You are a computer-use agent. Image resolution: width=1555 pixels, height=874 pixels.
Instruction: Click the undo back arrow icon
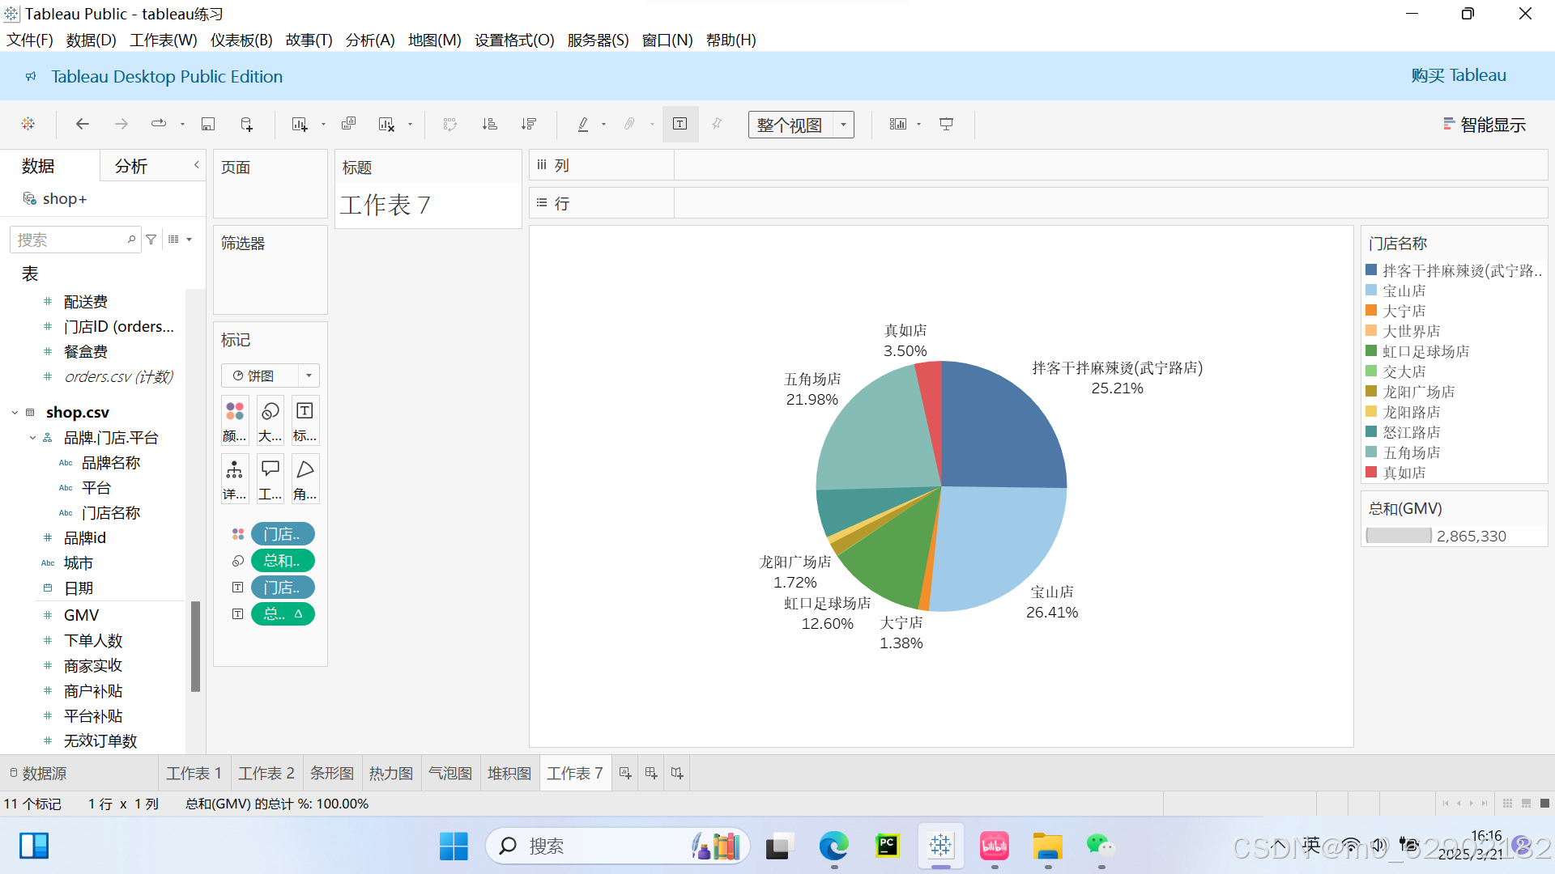tap(82, 124)
